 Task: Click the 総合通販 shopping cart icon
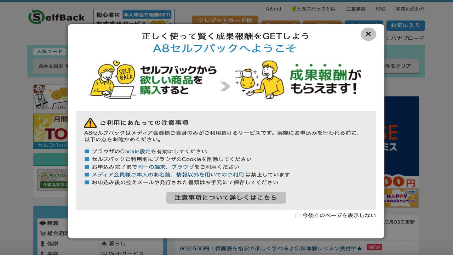click(42, 234)
